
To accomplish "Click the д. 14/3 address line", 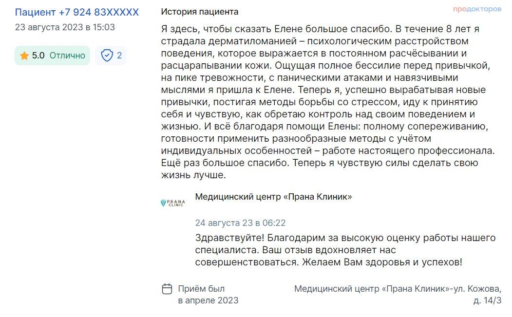I will point(487,300).
